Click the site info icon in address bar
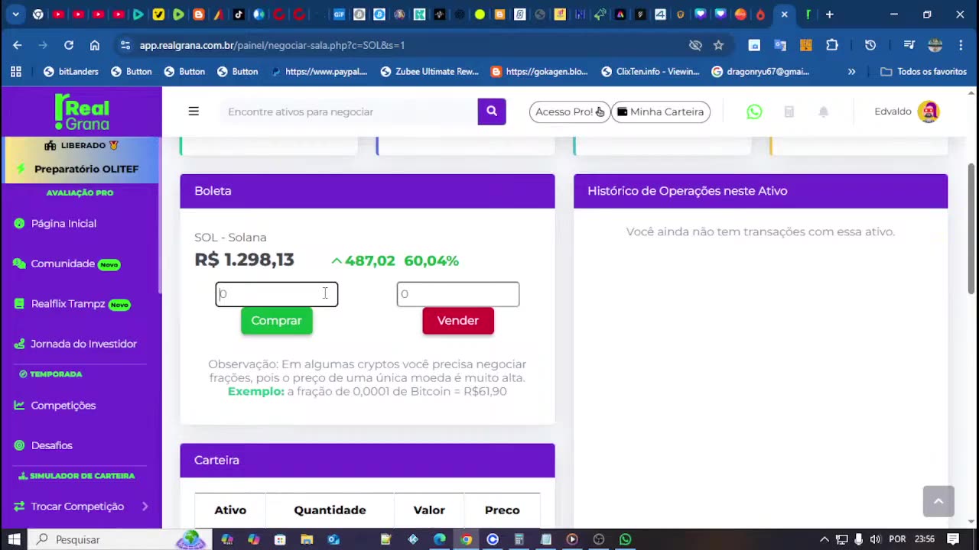 tap(125, 45)
